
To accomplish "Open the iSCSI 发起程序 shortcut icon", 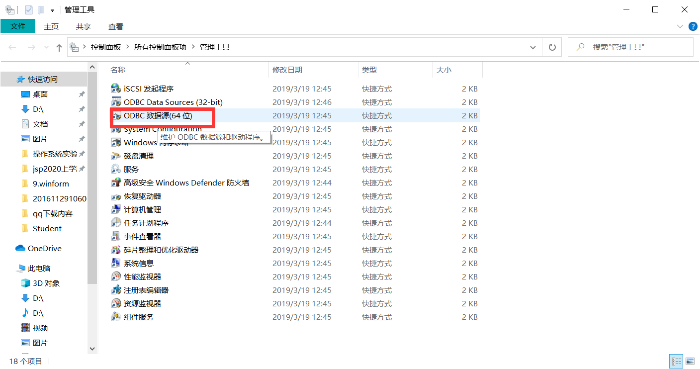I will click(116, 89).
